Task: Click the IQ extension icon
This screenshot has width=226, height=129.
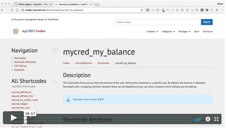Action: pos(167,10)
